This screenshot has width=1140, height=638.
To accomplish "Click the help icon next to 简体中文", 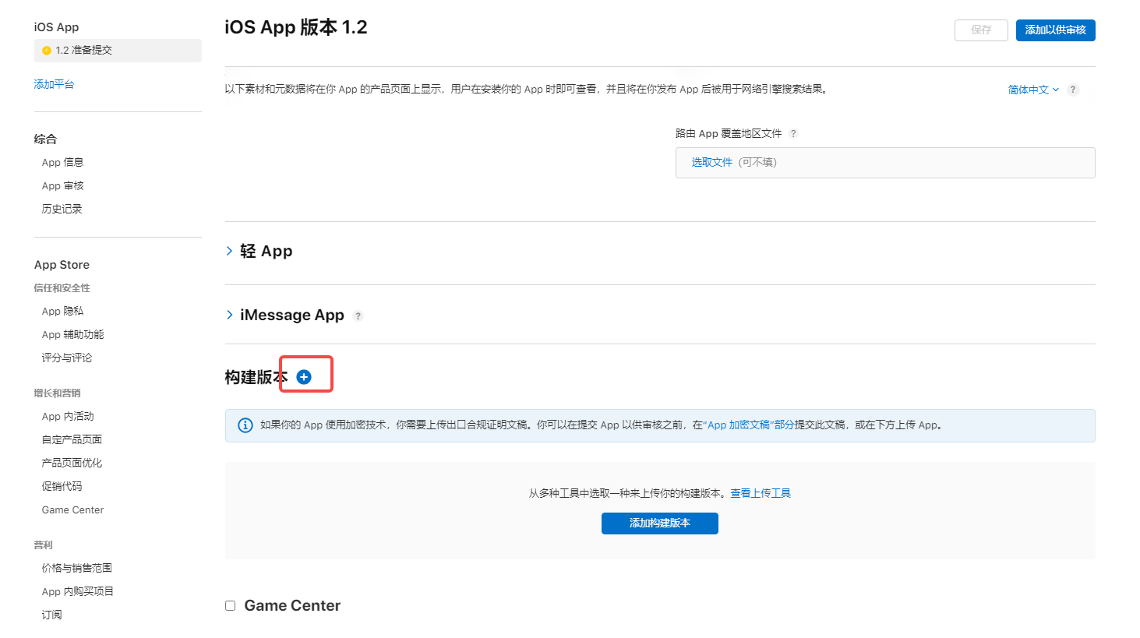I will point(1073,90).
